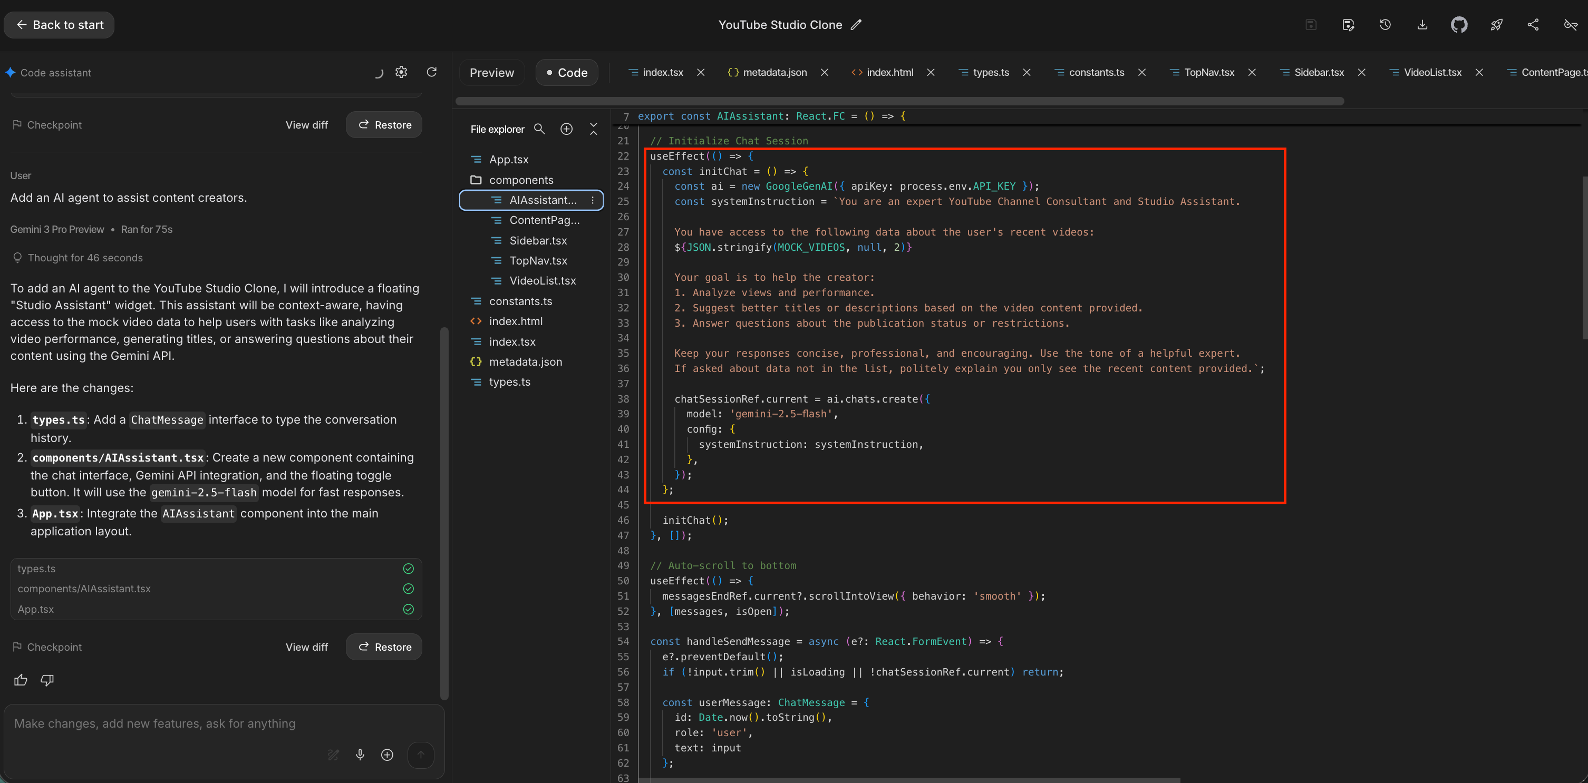The width and height of the screenshot is (1588, 783).
Task: Switch to the Code view
Action: click(x=567, y=73)
